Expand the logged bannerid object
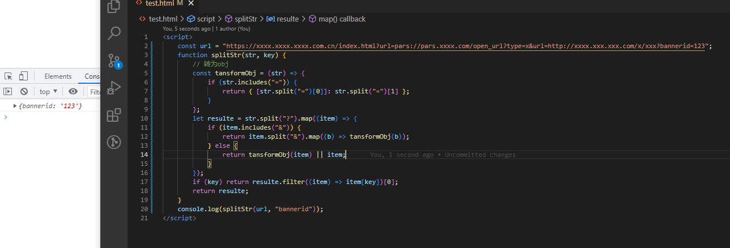The image size is (730, 248). (15, 106)
